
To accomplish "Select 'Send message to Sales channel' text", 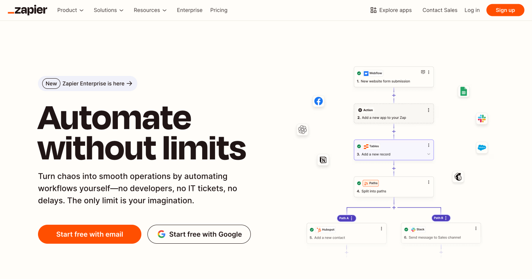I will coord(435,238).
